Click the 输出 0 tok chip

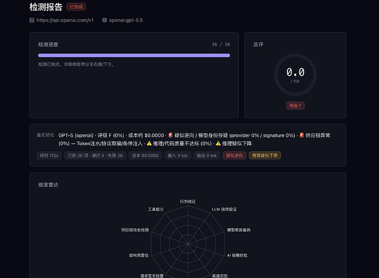tap(207, 156)
